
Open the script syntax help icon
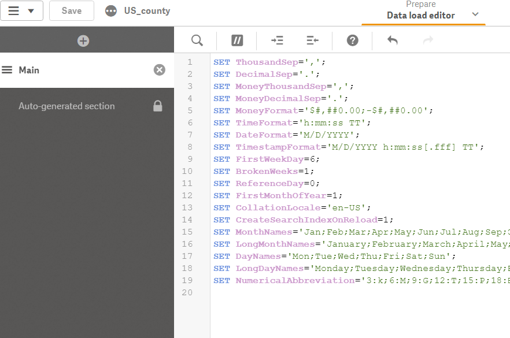352,40
